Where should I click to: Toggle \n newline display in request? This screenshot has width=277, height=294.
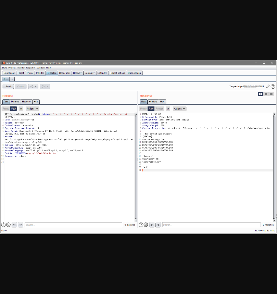point(21,108)
